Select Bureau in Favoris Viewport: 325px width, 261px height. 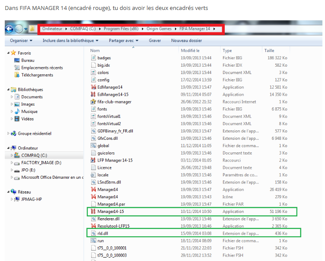[28, 60]
